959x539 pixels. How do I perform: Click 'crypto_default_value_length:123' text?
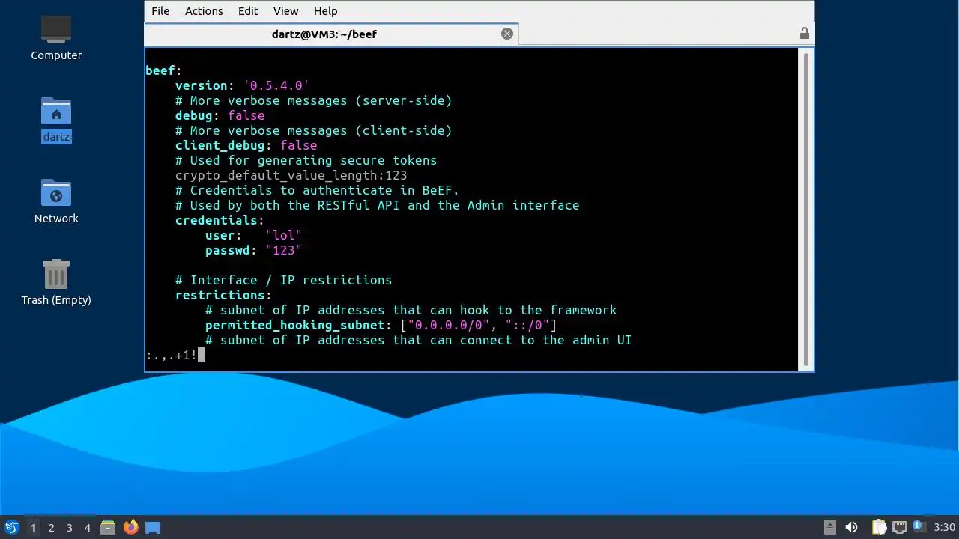click(291, 175)
